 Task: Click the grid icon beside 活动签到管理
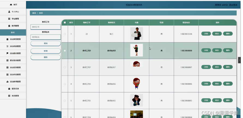(x=7, y=67)
